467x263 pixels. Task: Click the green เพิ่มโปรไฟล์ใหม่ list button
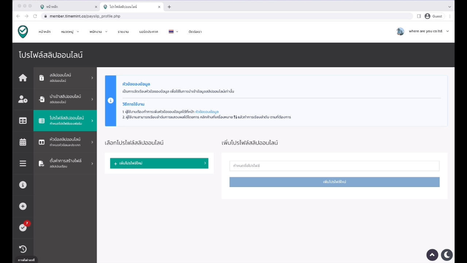159,163
